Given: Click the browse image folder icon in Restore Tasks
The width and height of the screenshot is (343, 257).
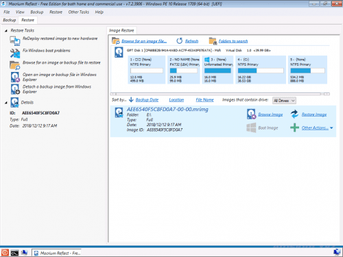Looking at the screenshot, I should [15, 65].
